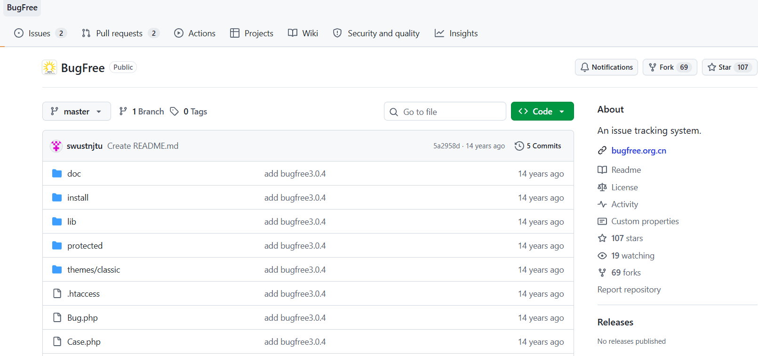Switch to the Actions tab
The width and height of the screenshot is (758, 356).
pos(195,33)
